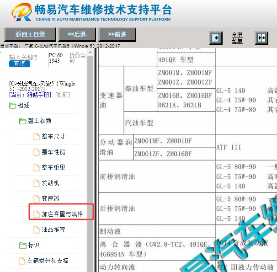Select the 加注容量与规格 page
The image size is (277, 272).
(62, 214)
